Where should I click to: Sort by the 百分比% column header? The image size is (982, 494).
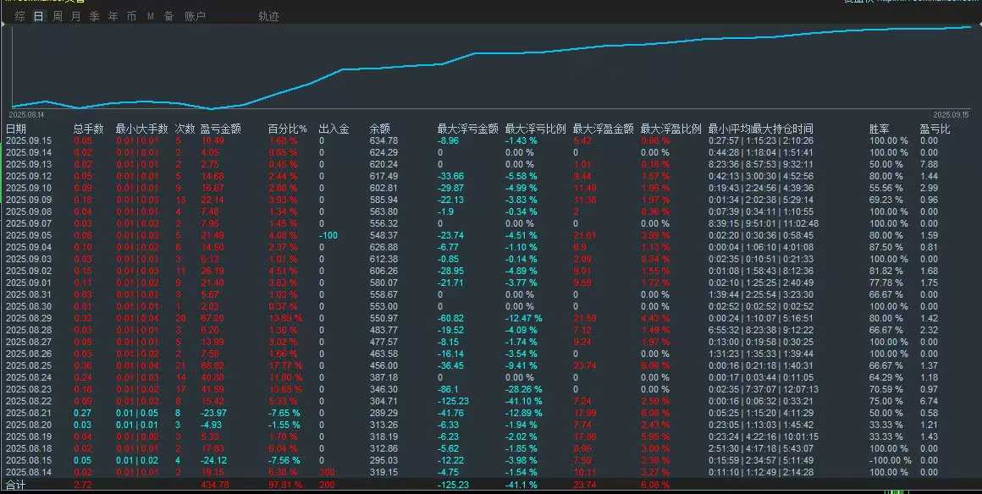tap(288, 129)
